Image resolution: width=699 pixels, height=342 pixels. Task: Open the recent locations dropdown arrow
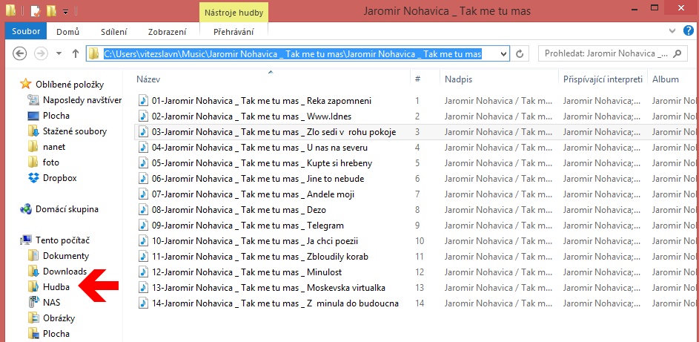(58, 53)
